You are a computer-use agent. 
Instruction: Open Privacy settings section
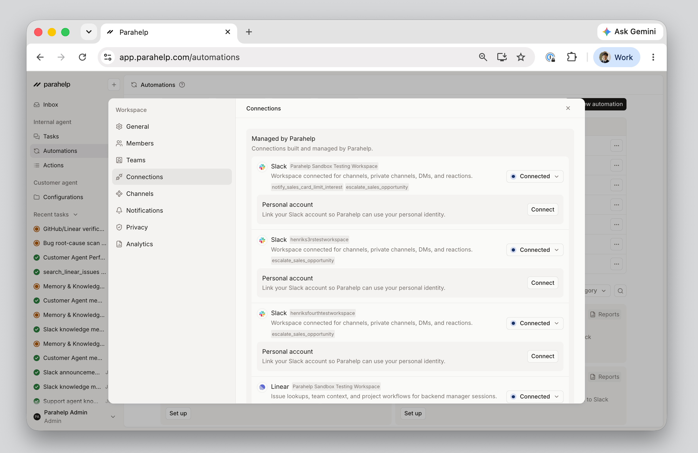172,227
